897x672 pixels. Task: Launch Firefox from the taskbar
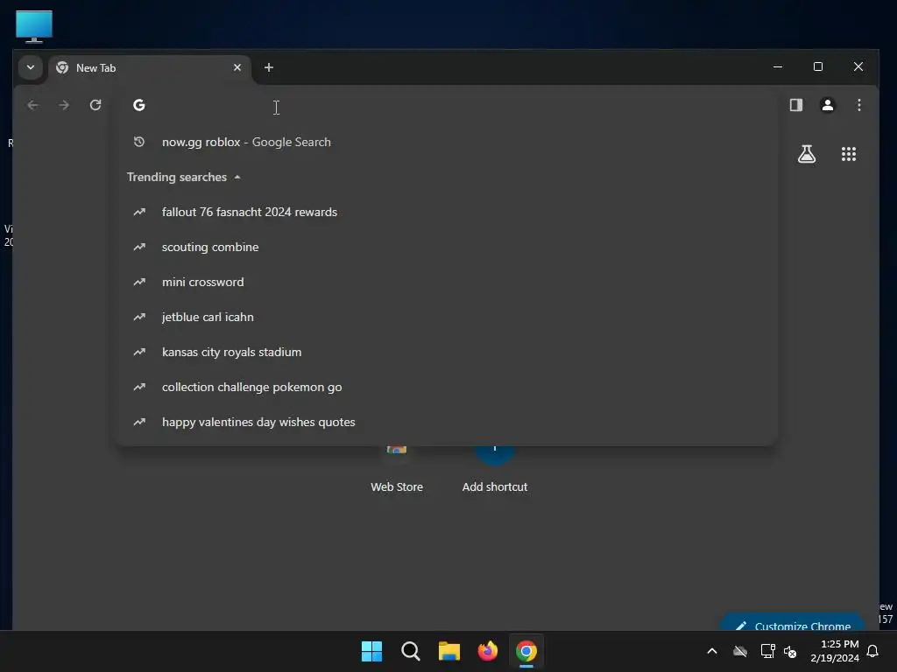[x=487, y=651]
